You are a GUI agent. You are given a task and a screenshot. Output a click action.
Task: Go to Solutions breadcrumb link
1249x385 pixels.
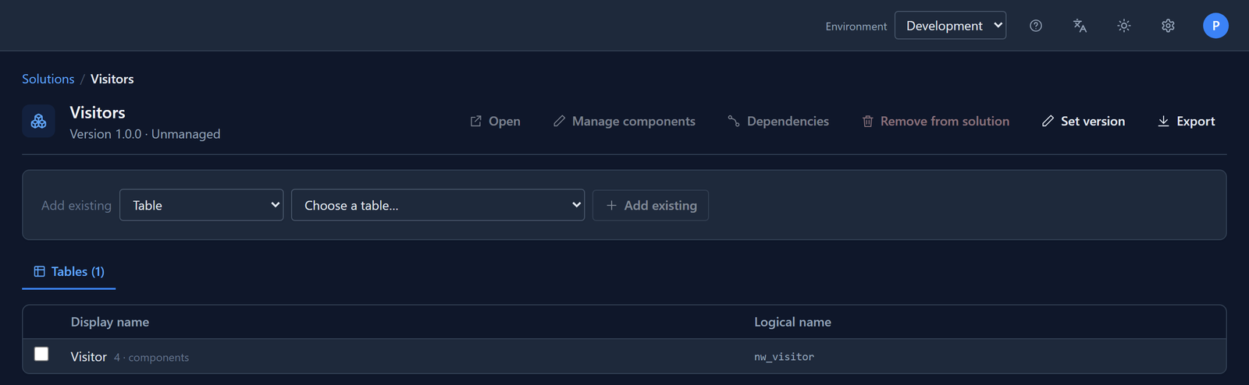coord(48,79)
